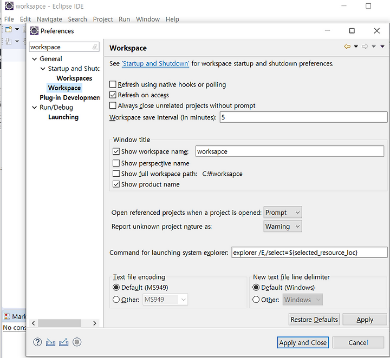The height and width of the screenshot is (358, 390).
Task: Maximize the Preferences dialog
Action: pos(352,31)
